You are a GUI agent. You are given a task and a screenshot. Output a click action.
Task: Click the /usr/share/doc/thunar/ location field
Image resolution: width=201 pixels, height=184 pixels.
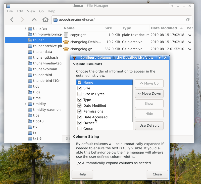tap(122, 20)
